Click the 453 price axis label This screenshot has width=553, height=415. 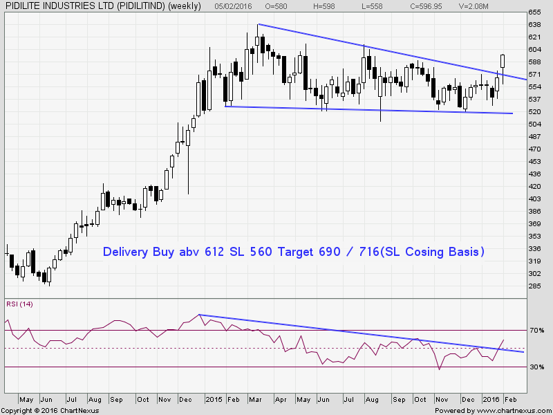[534, 162]
